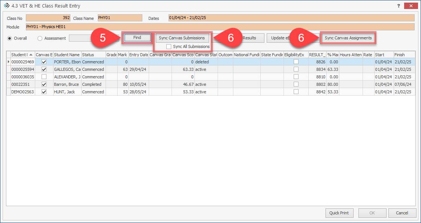Open help with the question mark icon
This screenshot has width=421, height=223.
click(x=399, y=6)
